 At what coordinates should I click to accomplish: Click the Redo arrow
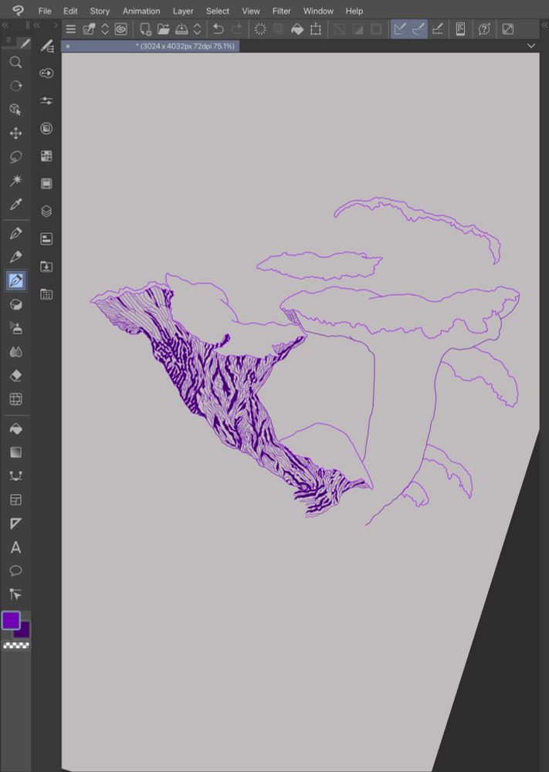(x=237, y=29)
